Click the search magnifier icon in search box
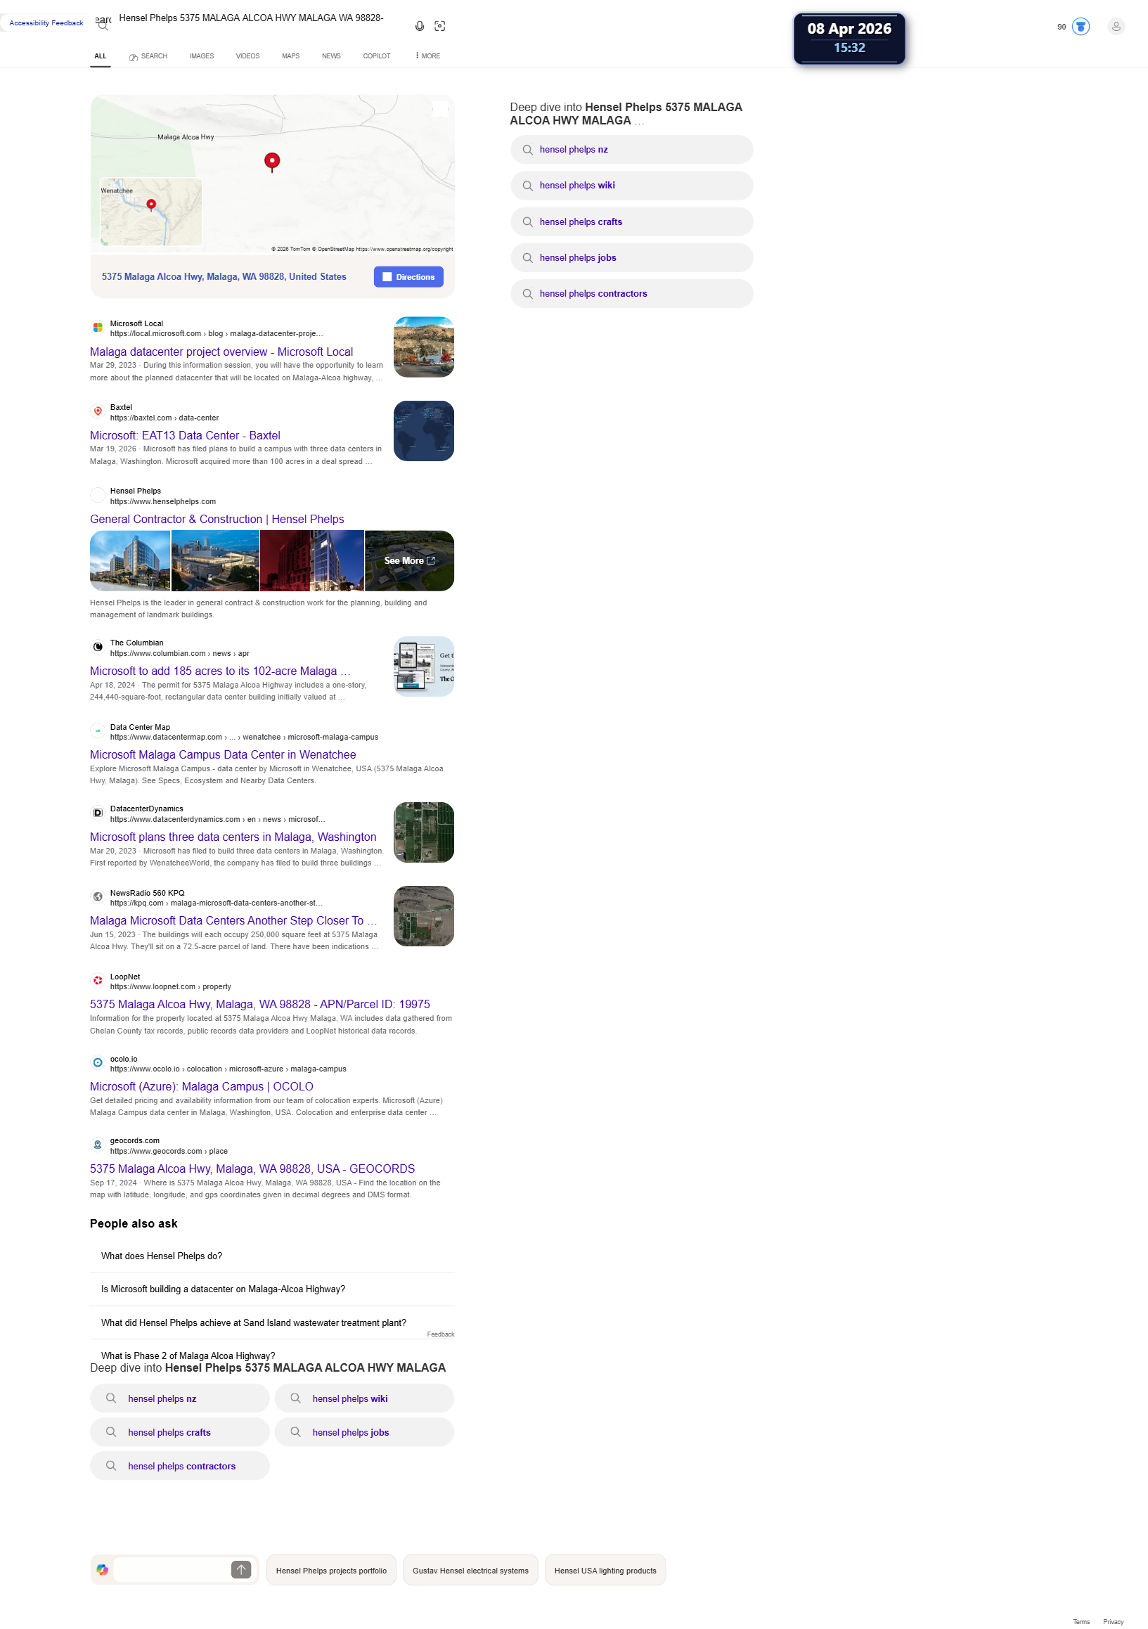 [103, 26]
